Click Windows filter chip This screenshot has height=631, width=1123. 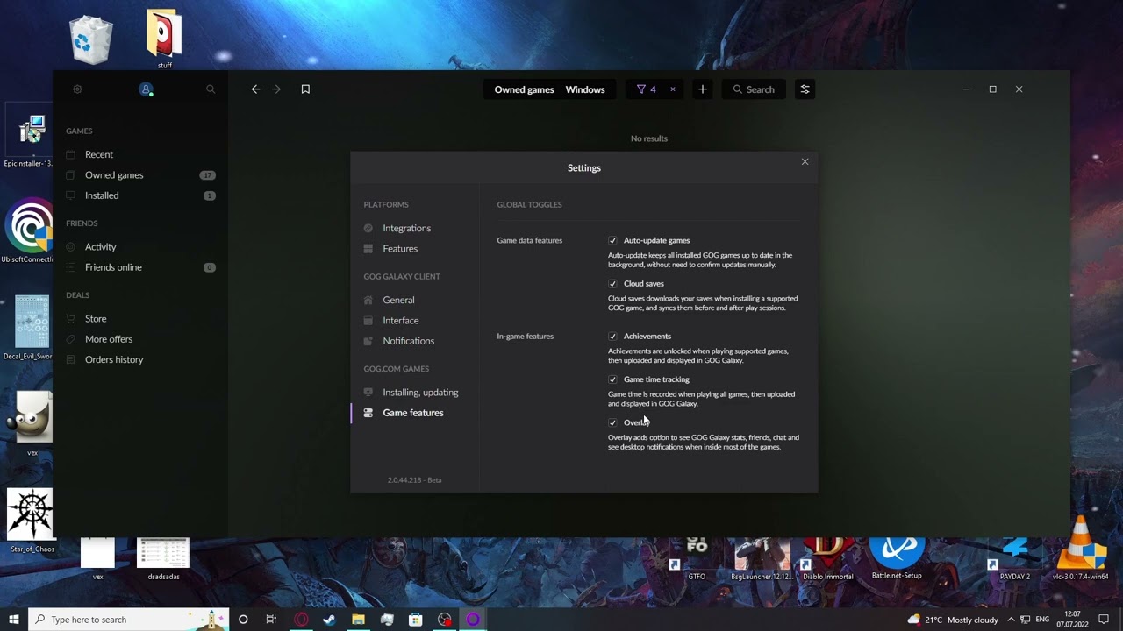pyautogui.click(x=585, y=89)
